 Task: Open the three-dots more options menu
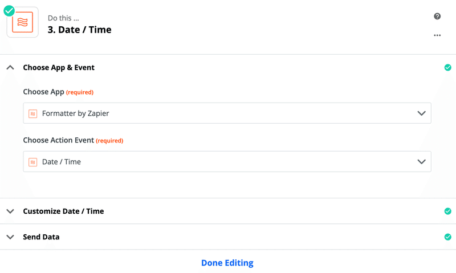pos(437,35)
